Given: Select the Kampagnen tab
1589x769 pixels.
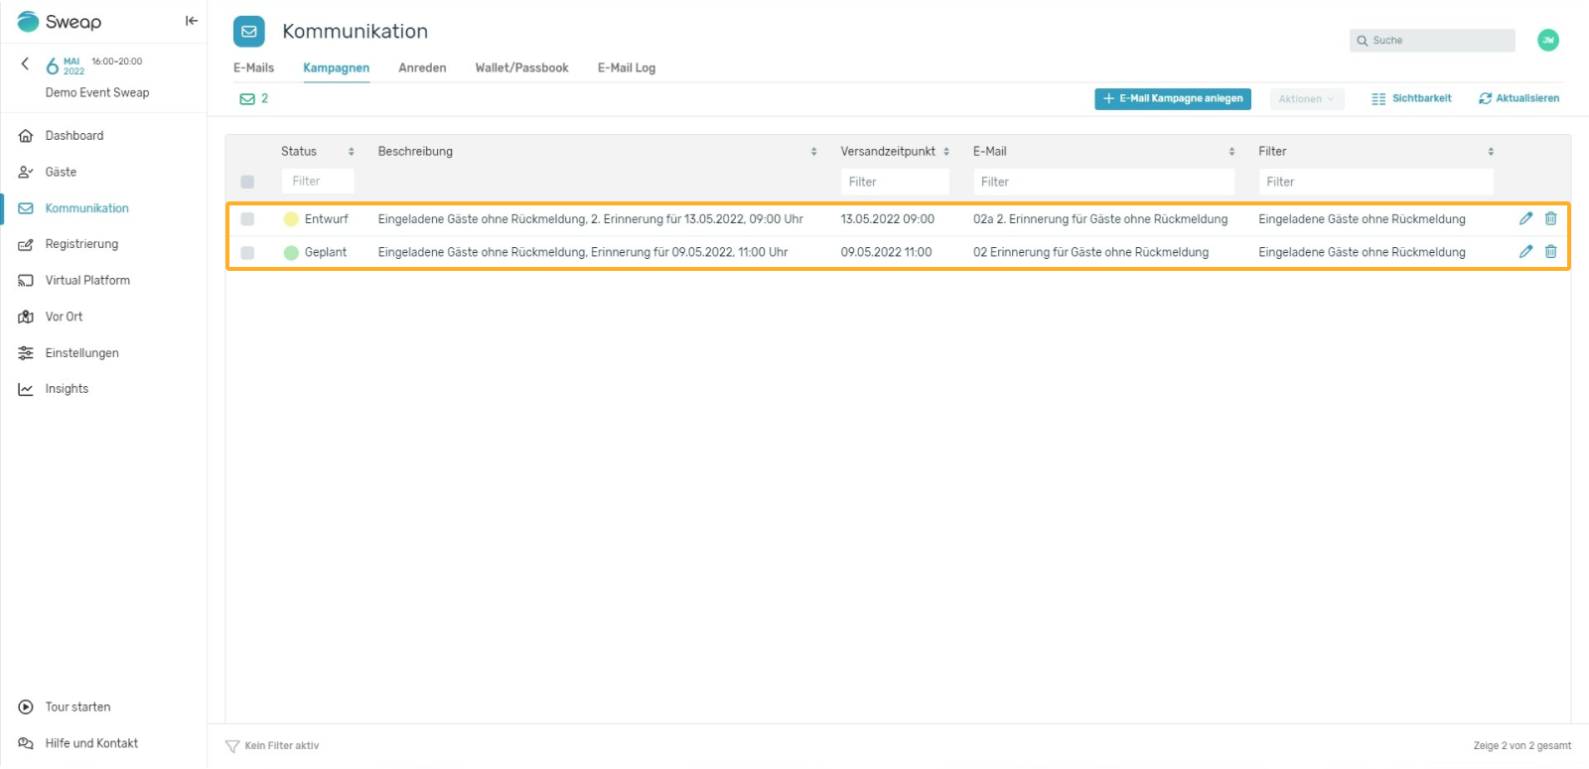Looking at the screenshot, I should pyautogui.click(x=337, y=68).
